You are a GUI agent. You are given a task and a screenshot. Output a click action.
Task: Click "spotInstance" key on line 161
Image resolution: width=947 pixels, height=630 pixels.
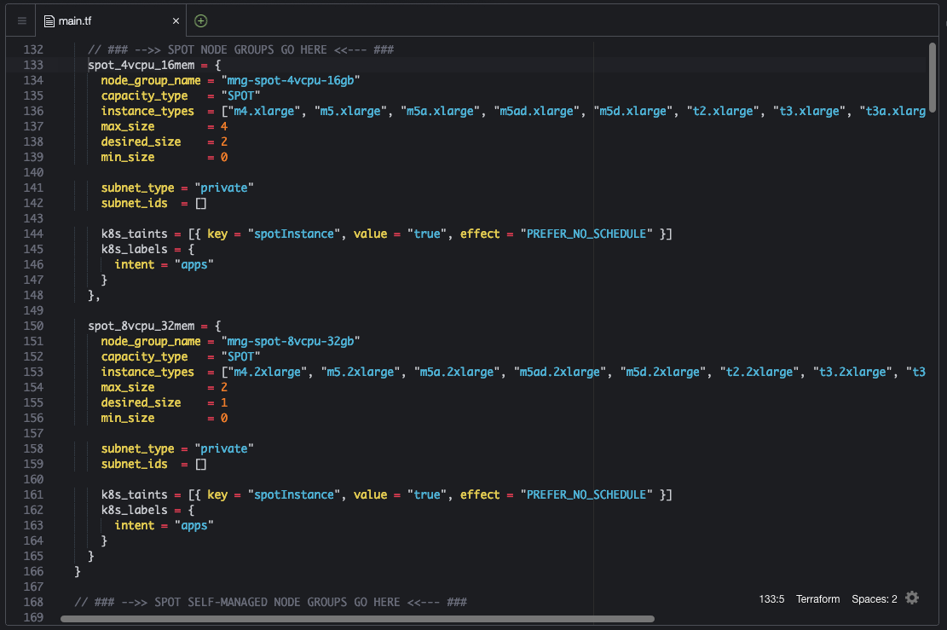(293, 494)
